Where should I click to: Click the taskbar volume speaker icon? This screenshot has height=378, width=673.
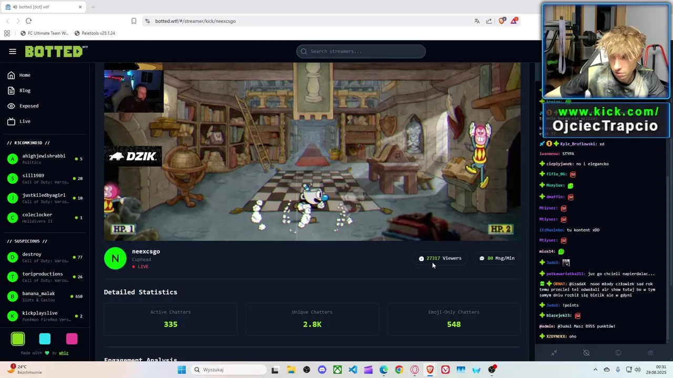638,370
